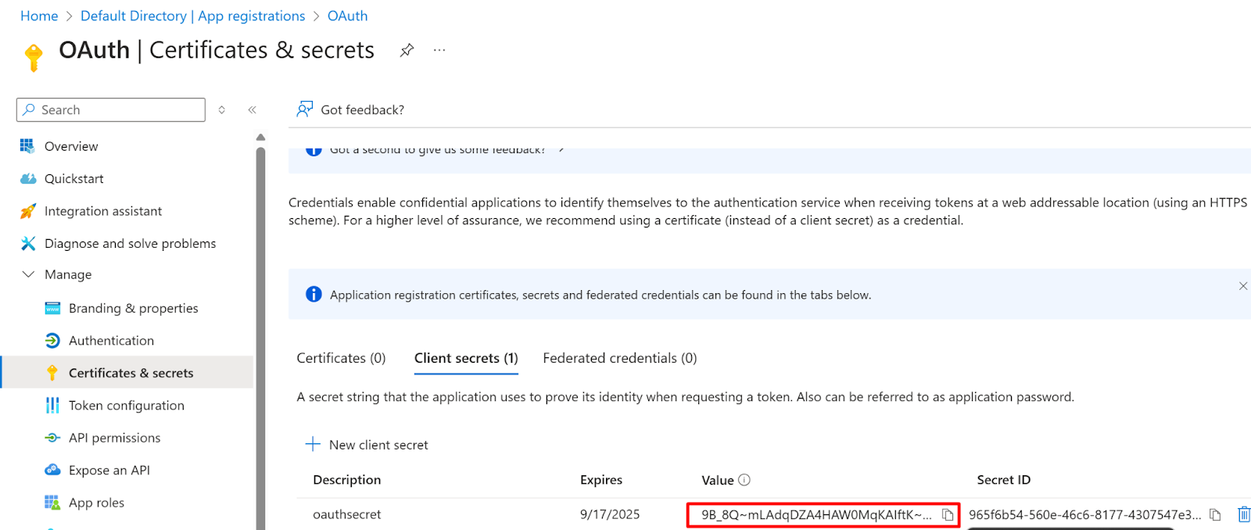Click the Manage section label
The height and width of the screenshot is (530, 1251).
tap(68, 274)
